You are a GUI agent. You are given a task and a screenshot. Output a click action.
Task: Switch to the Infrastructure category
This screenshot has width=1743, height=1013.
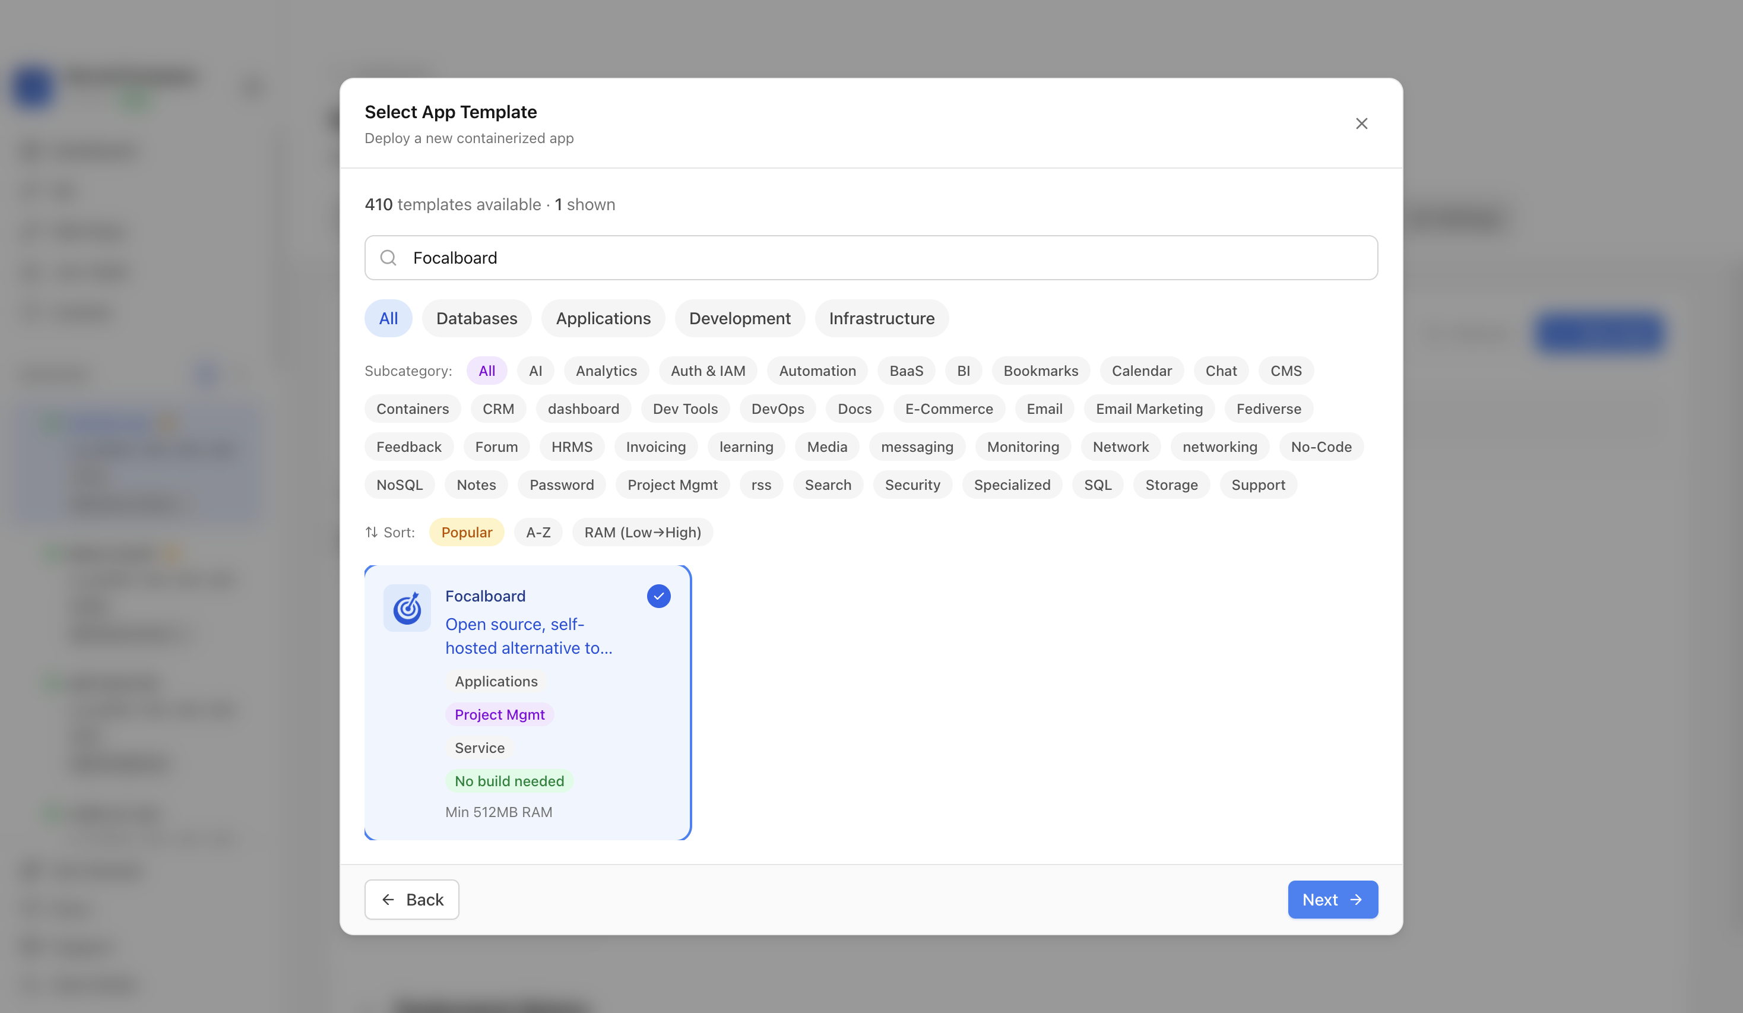tap(881, 318)
